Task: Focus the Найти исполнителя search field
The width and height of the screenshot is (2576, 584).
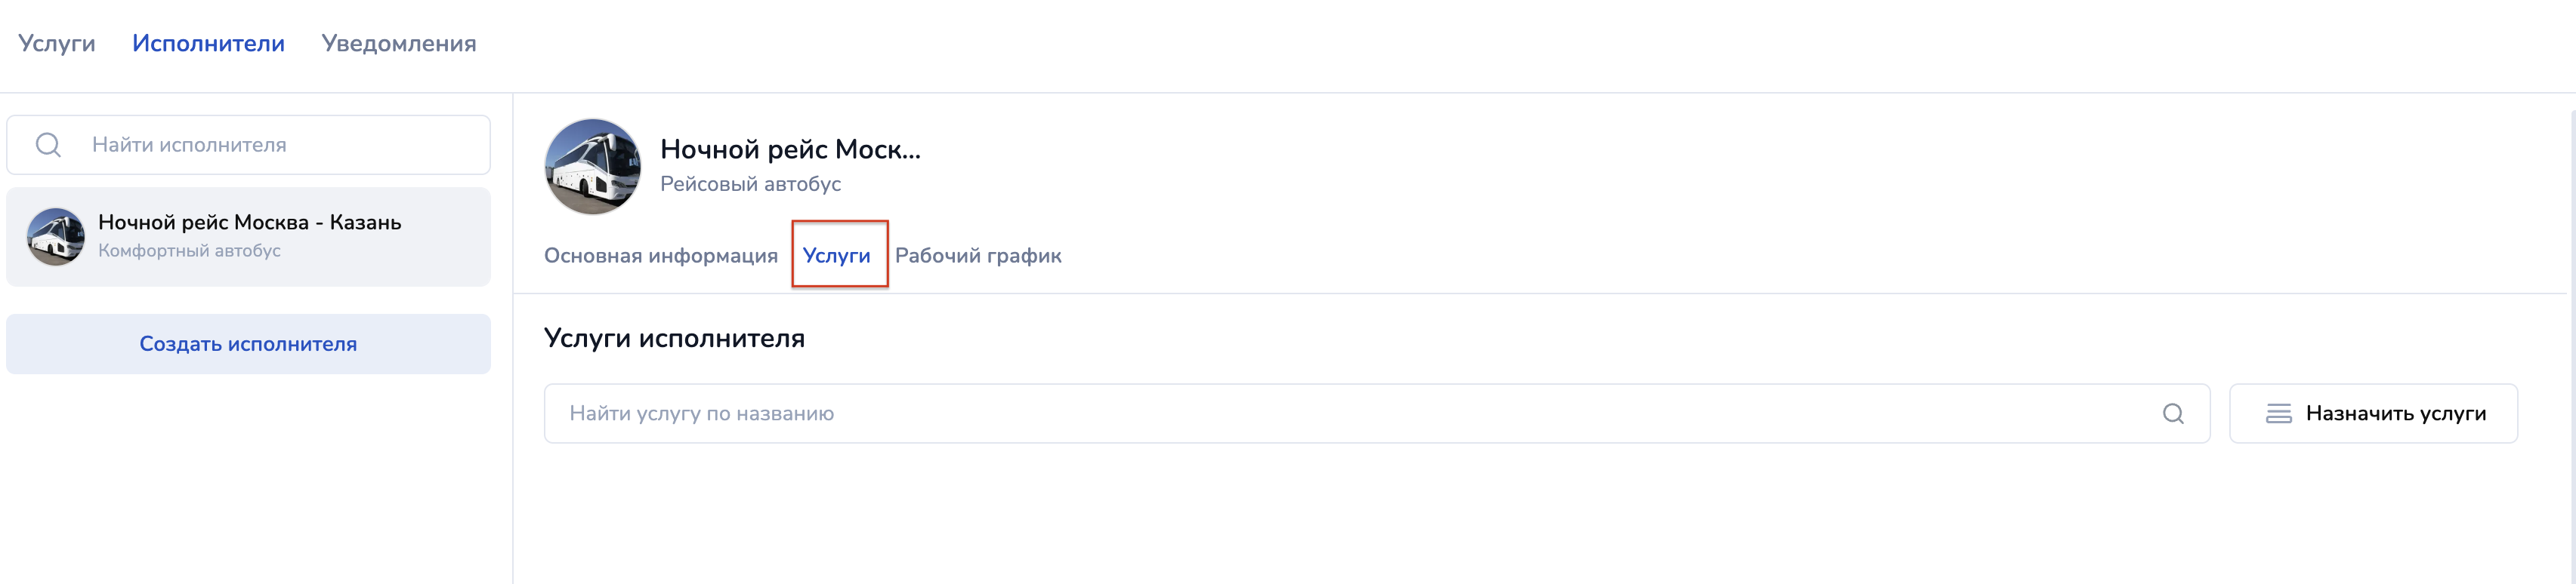Action: click(280, 145)
